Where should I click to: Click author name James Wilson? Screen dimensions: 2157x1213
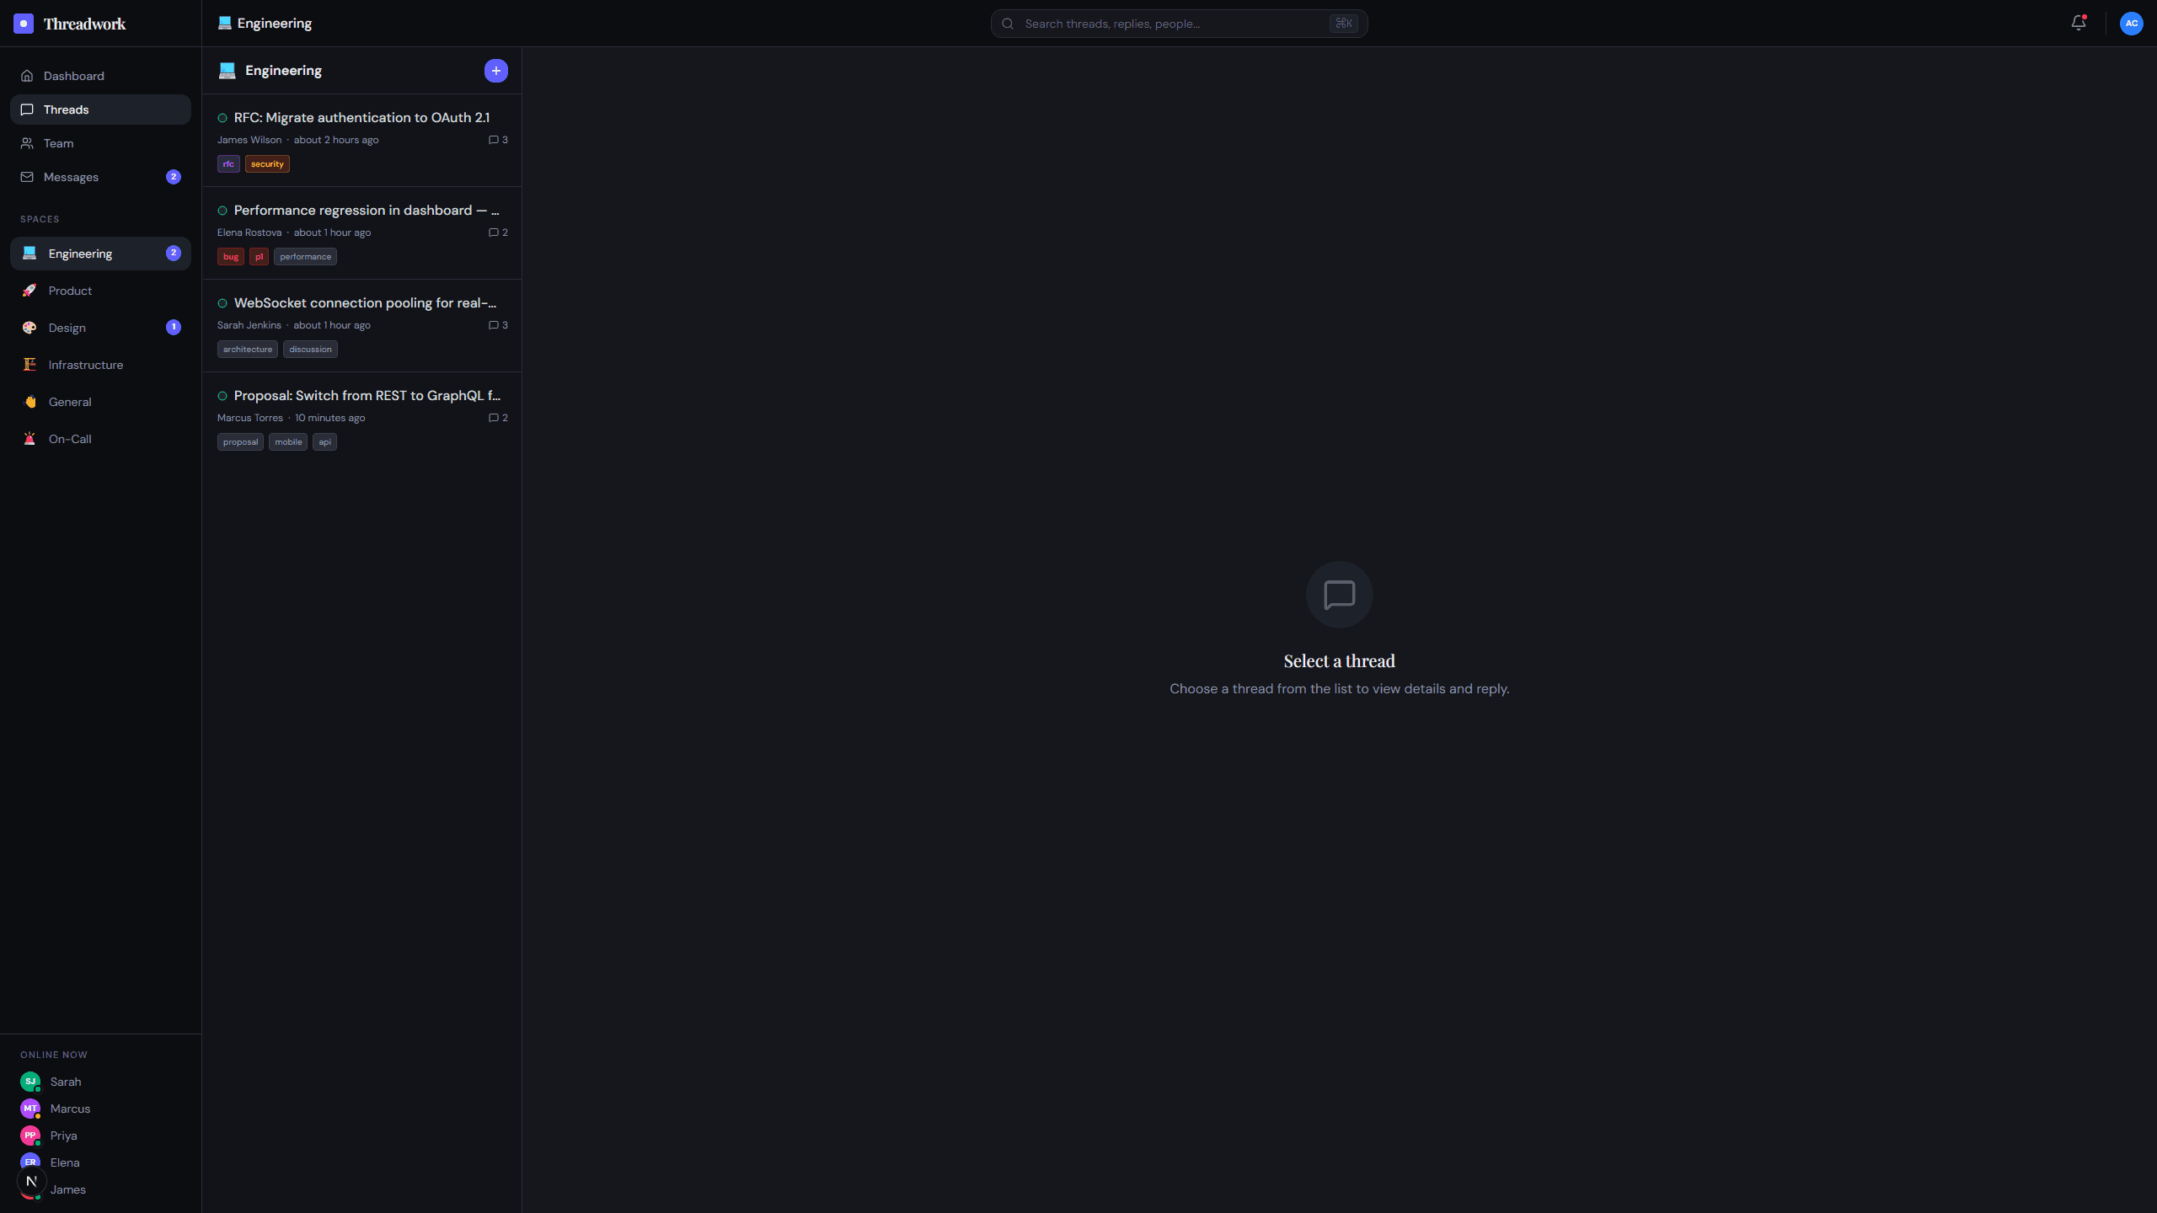[249, 140]
